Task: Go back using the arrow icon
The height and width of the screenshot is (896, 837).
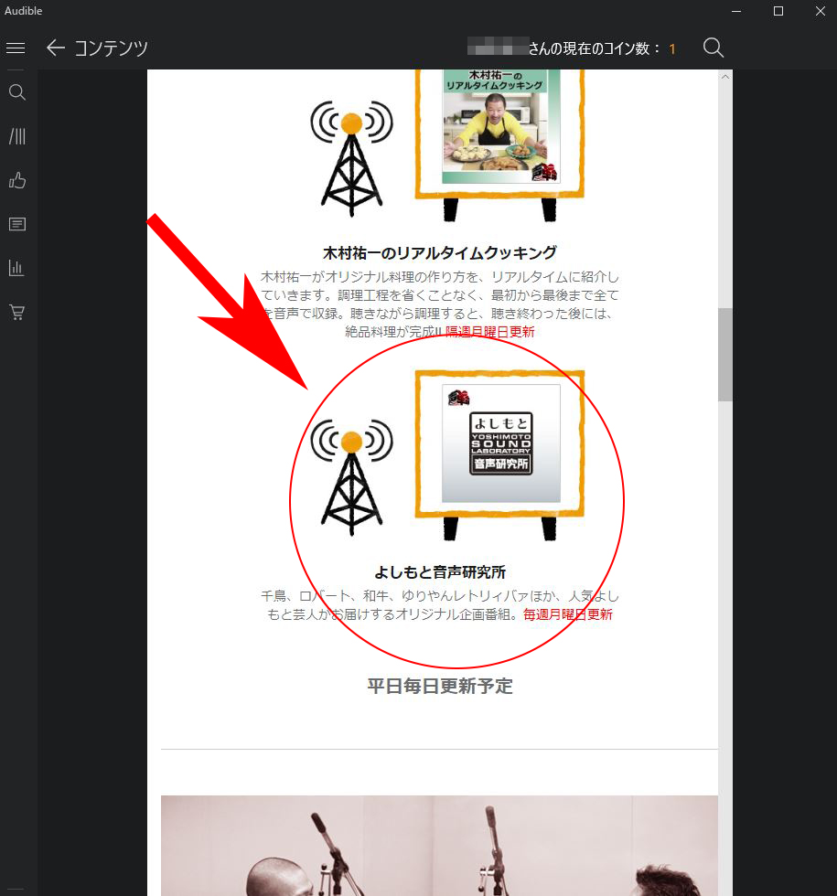Action: [x=56, y=48]
